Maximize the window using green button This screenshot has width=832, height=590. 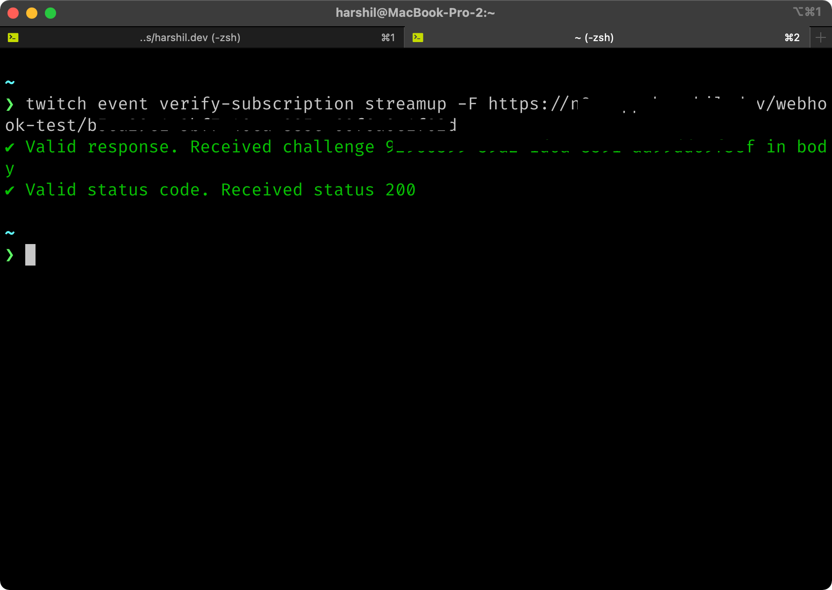pos(50,13)
